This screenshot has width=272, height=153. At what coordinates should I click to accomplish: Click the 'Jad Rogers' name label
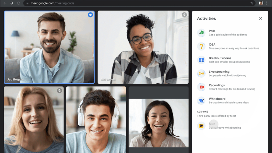click(15, 80)
